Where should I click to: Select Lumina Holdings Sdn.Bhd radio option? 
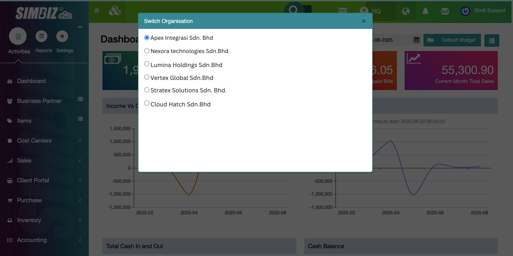147,64
